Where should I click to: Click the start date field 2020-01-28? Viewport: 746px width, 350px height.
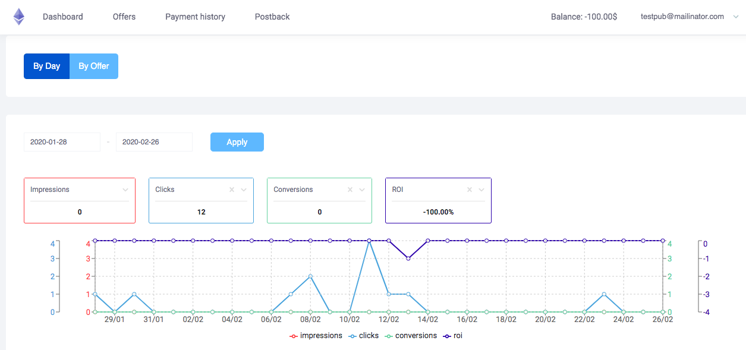pos(62,142)
